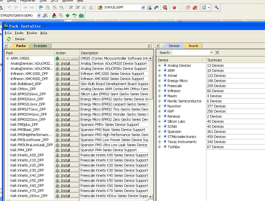Switch to the Boards tab

pos(193,46)
